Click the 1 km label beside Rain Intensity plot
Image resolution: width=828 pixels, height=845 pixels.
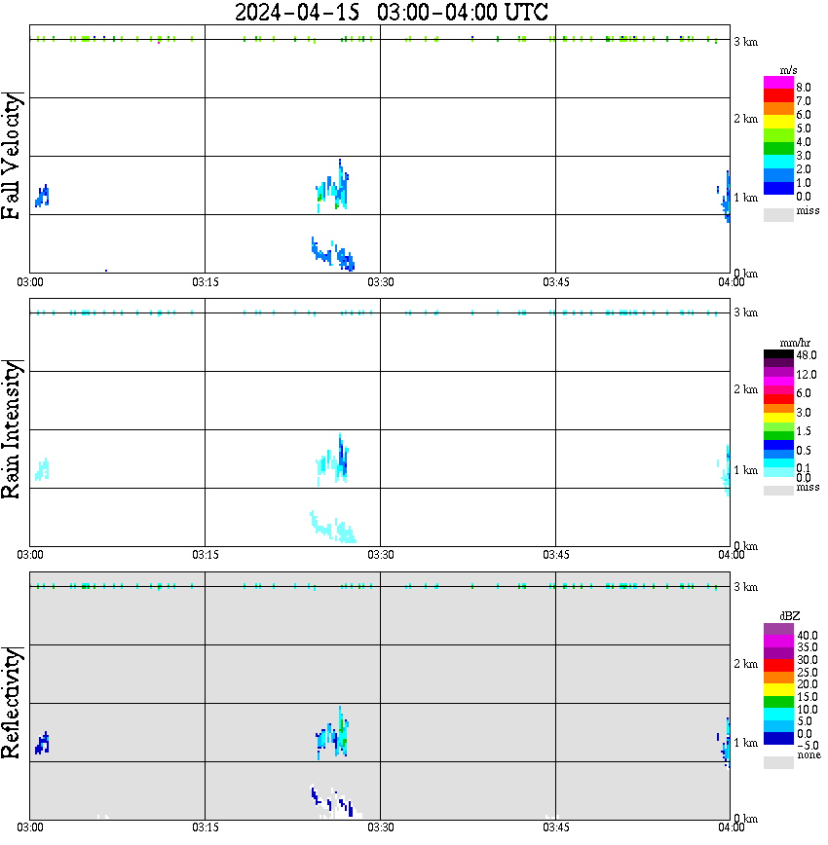(x=745, y=470)
